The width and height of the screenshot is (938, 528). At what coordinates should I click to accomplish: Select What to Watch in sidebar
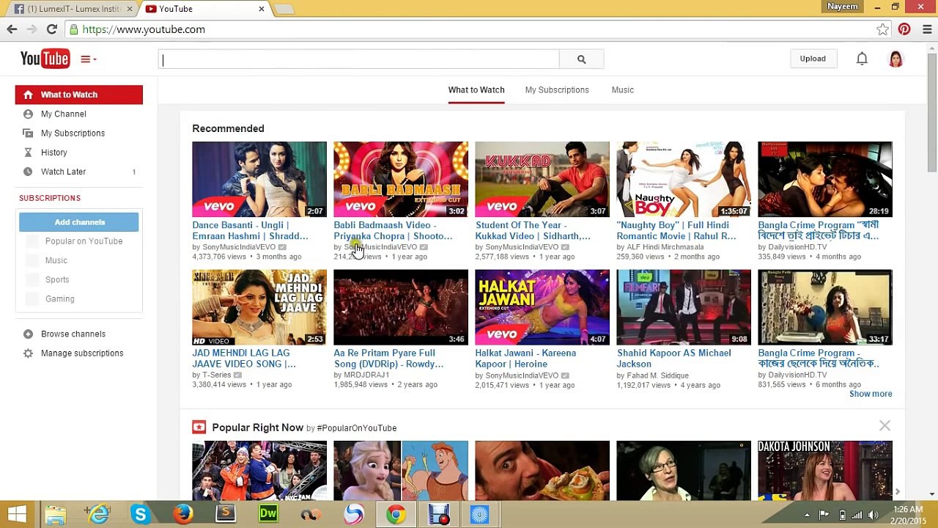coord(79,95)
